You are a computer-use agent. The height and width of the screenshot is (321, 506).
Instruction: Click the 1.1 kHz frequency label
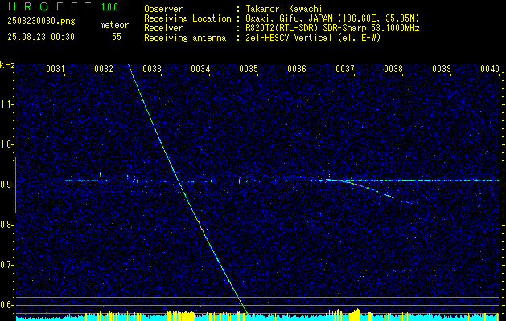coord(6,104)
